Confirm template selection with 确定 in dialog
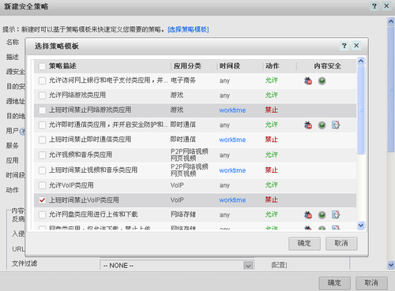395x291 pixels. 304,244
